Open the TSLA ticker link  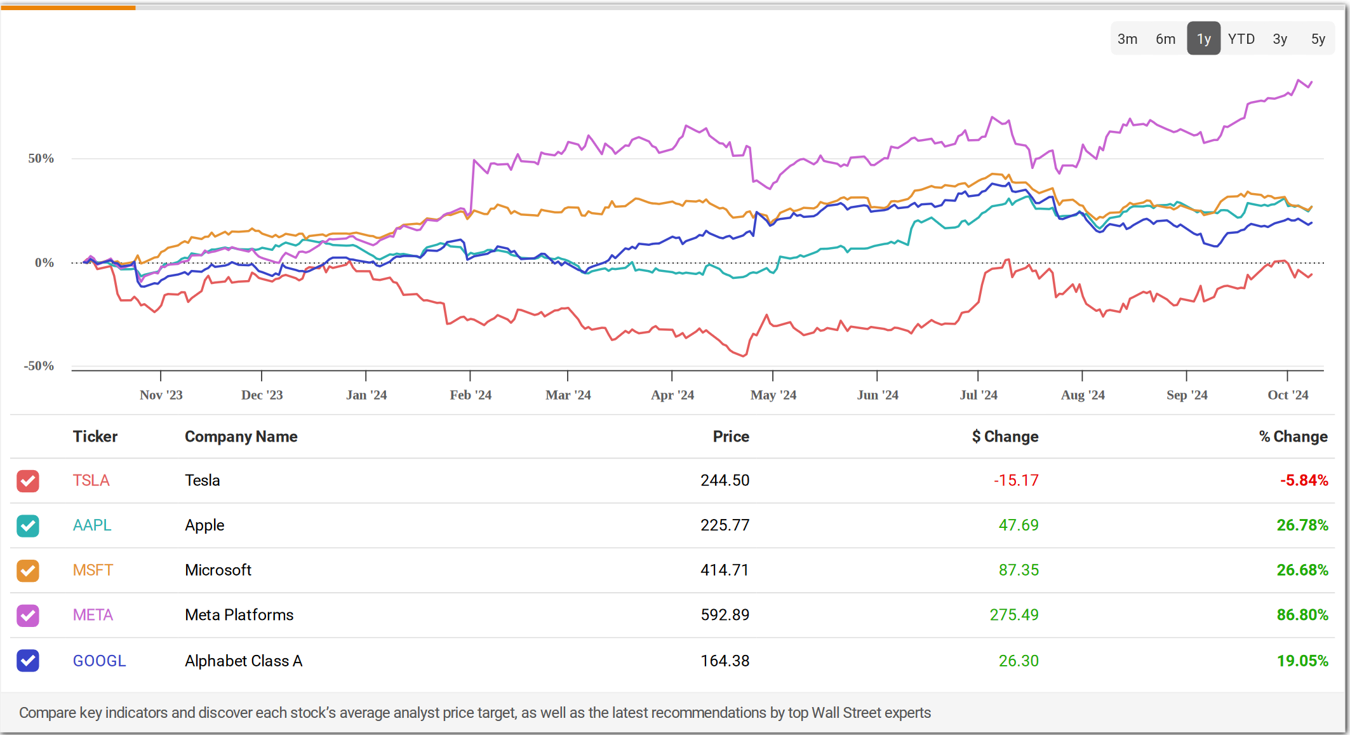click(x=91, y=480)
